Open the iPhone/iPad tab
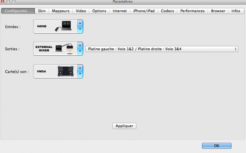The width and height of the screenshot is (246, 153). coord(144,11)
